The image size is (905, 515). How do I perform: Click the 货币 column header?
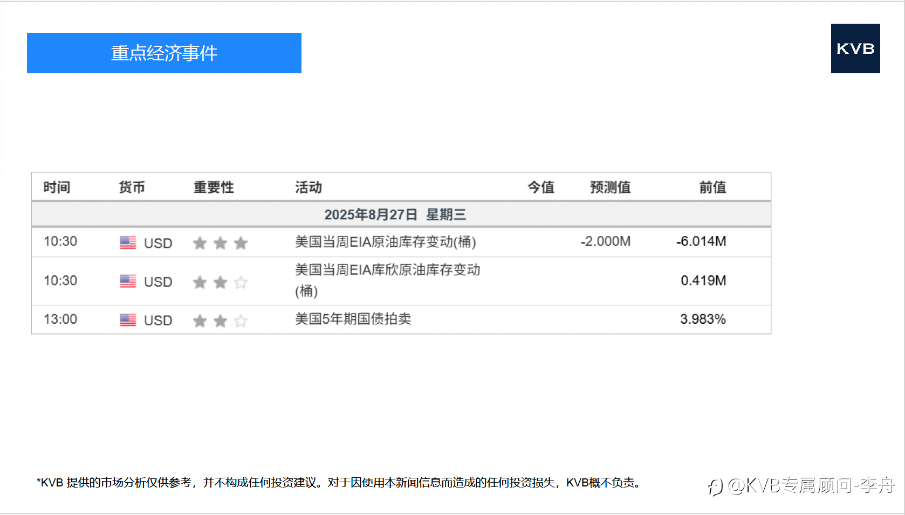(x=132, y=187)
